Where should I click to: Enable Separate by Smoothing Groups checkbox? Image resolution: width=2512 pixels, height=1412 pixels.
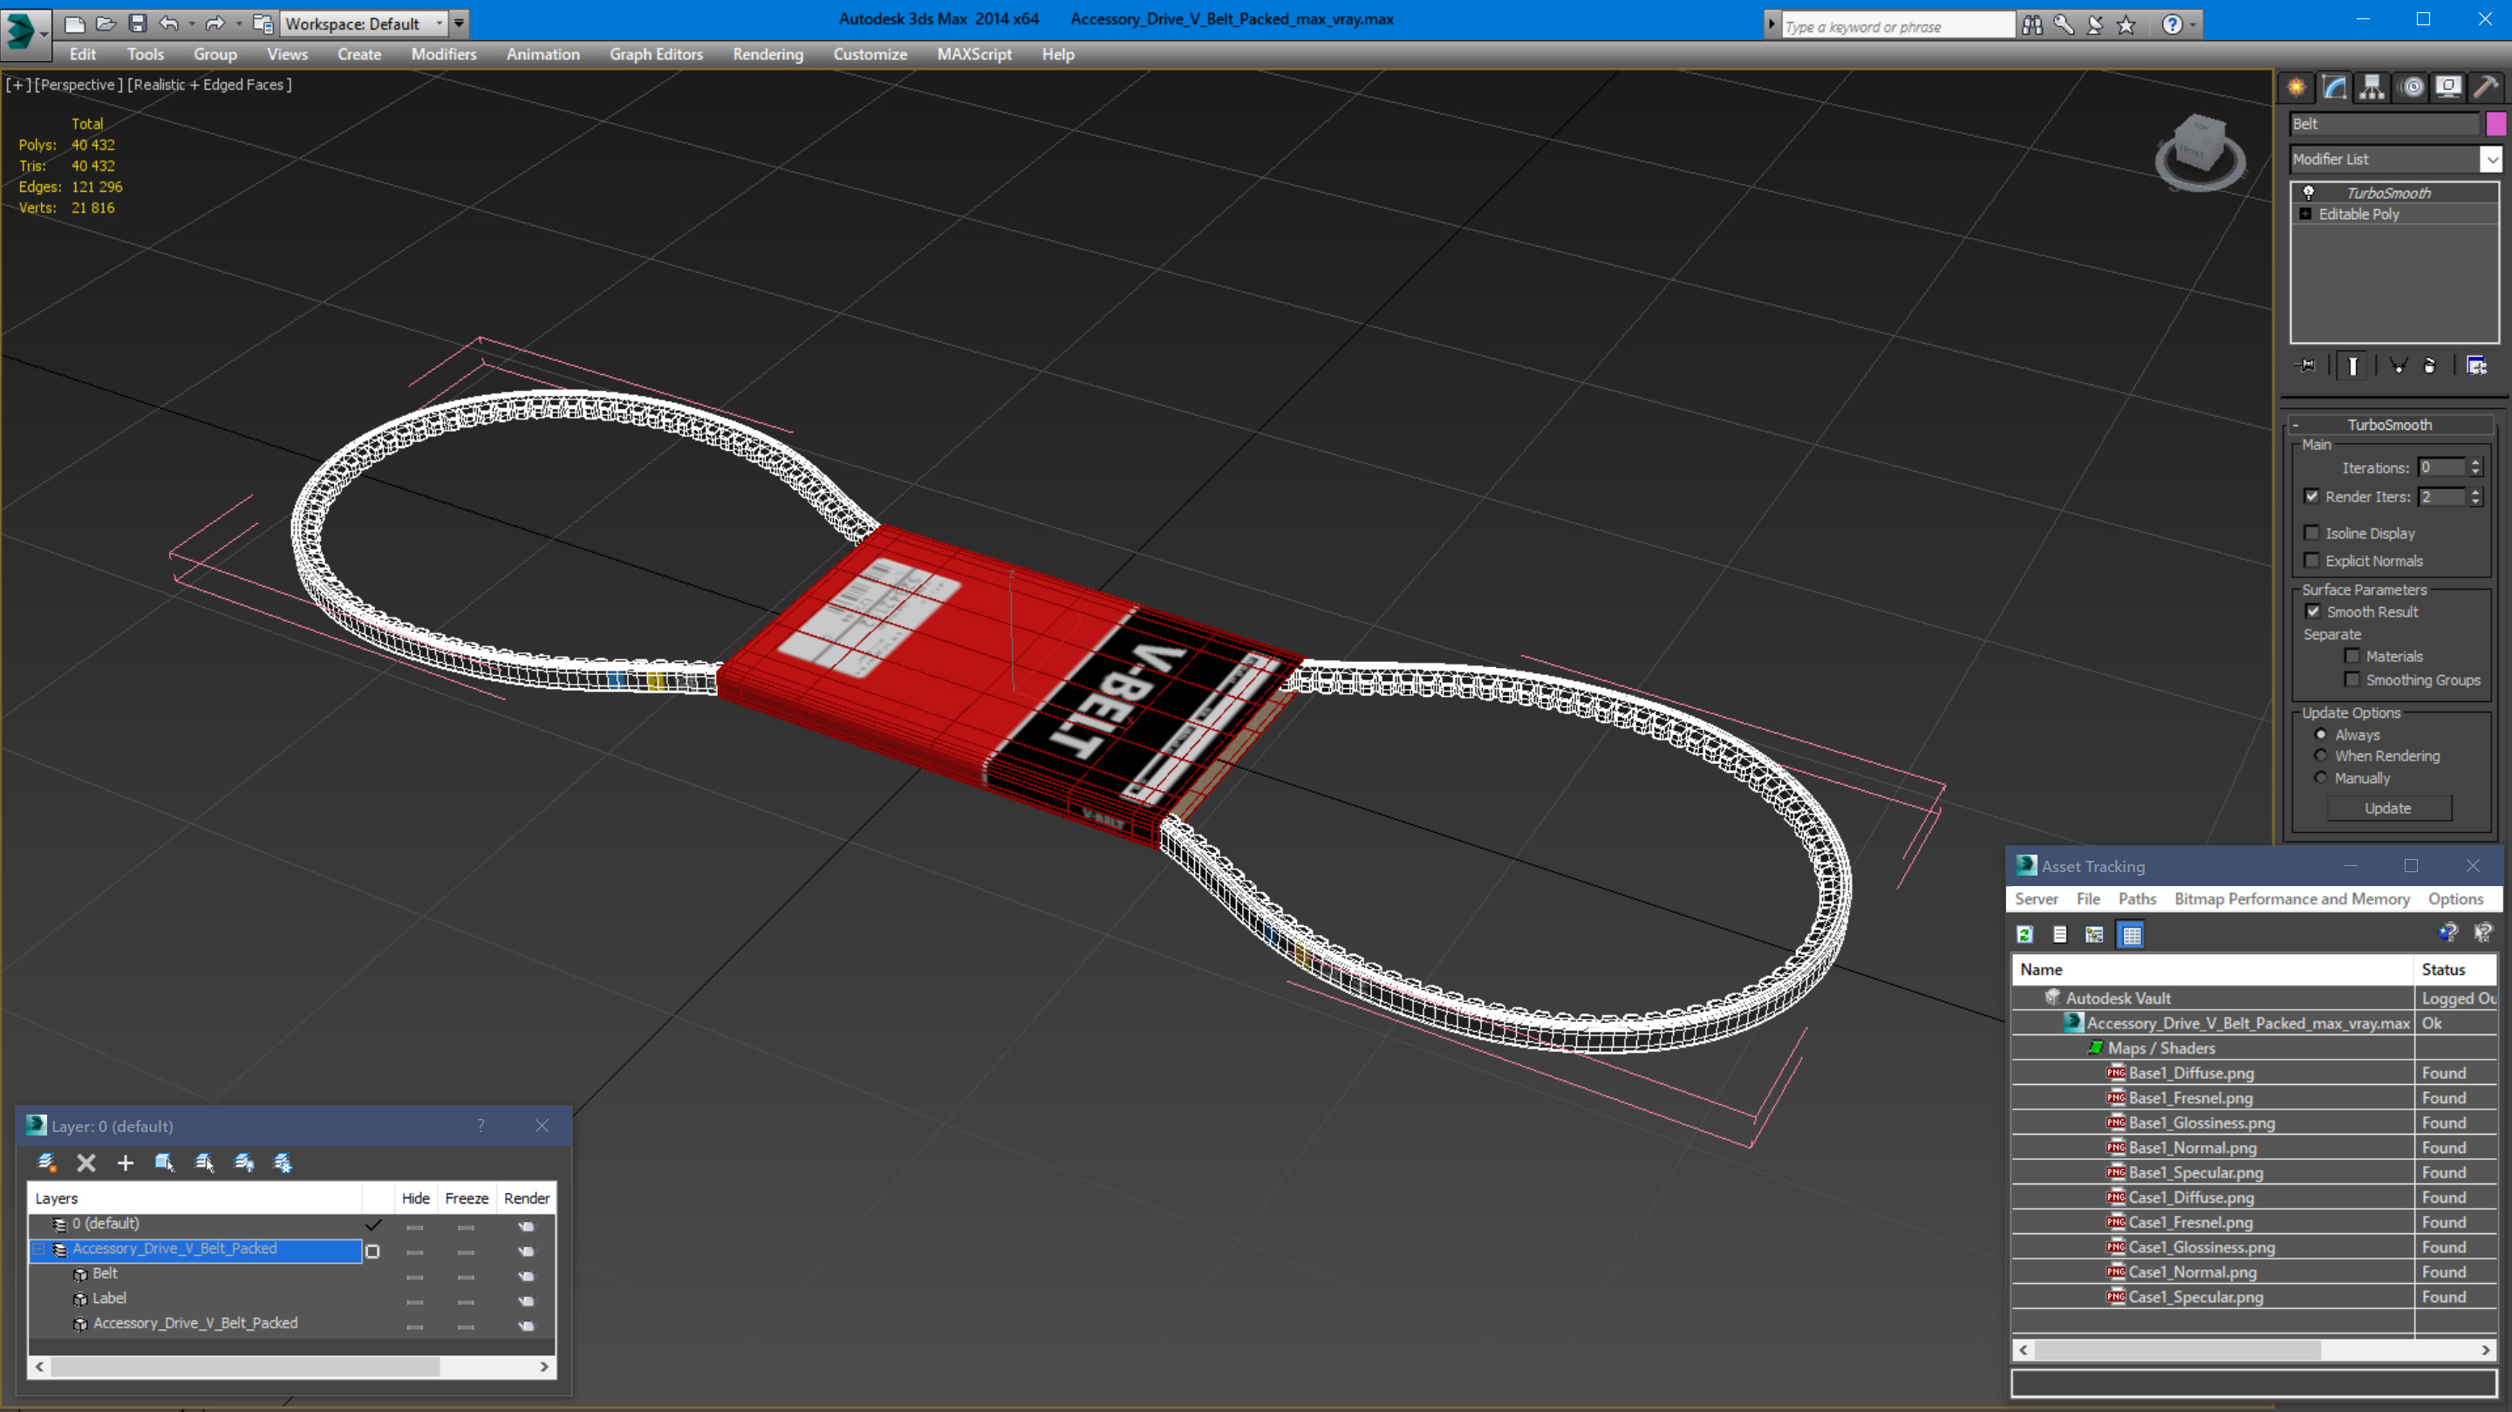(2352, 679)
